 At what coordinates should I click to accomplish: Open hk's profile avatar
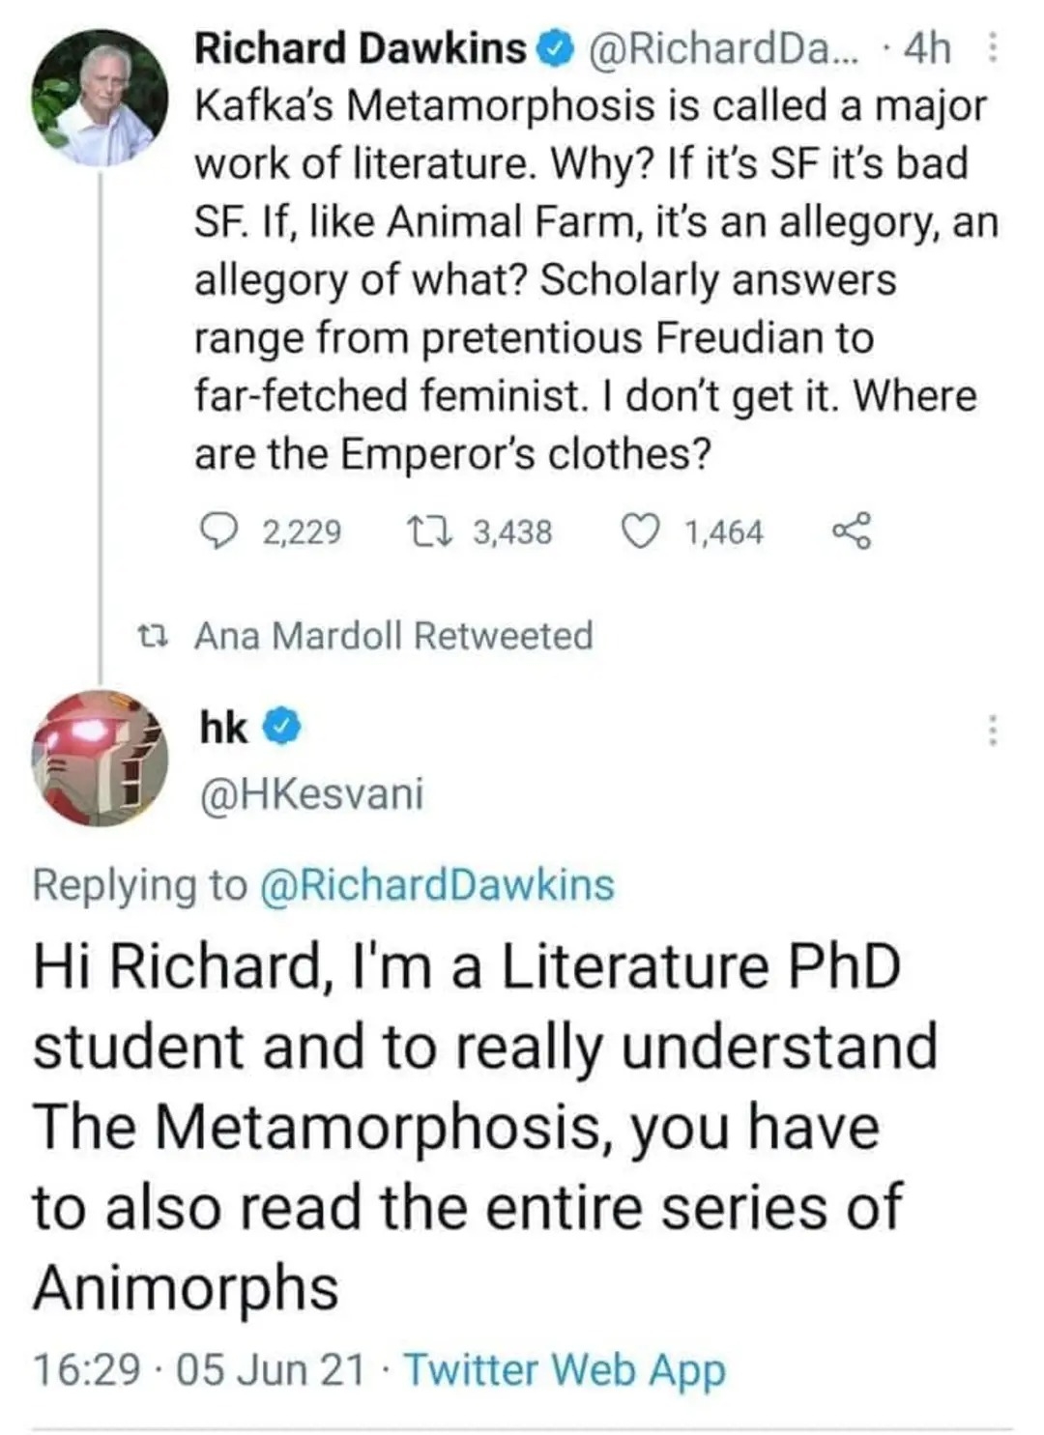(x=100, y=759)
